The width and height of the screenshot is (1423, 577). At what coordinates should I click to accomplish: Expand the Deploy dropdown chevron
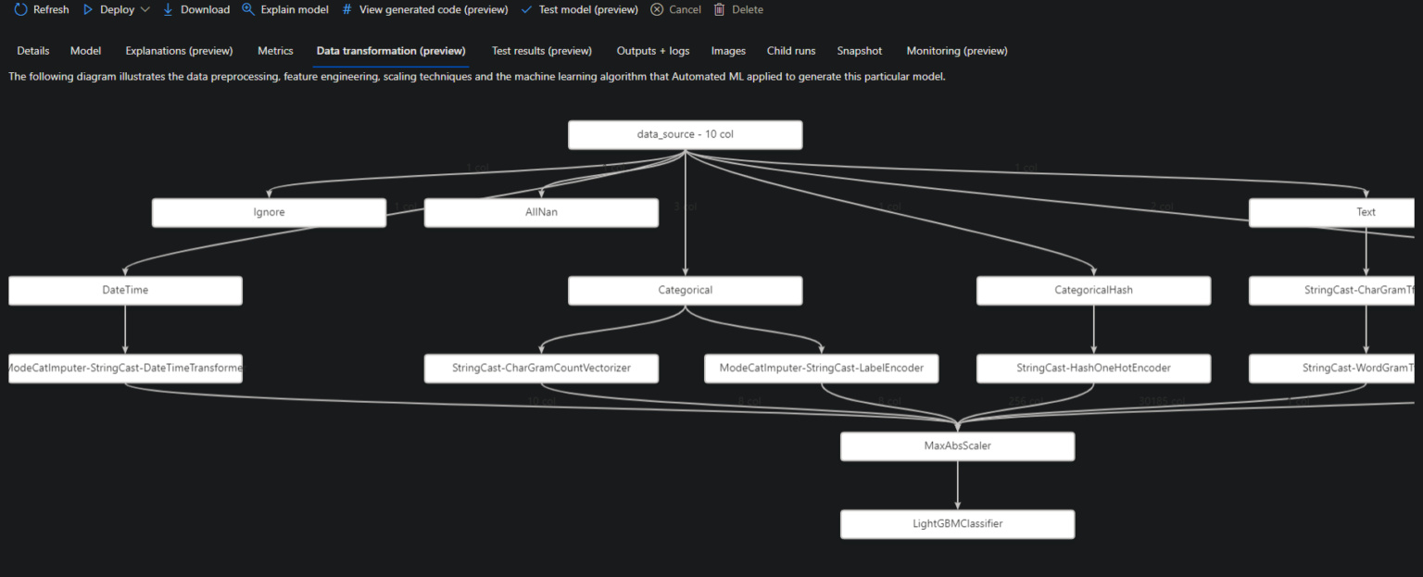(145, 9)
